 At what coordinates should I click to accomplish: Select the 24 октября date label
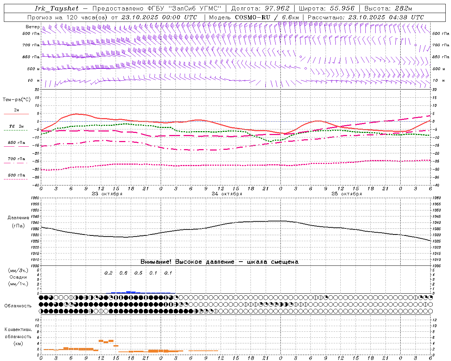pyautogui.click(x=227, y=194)
